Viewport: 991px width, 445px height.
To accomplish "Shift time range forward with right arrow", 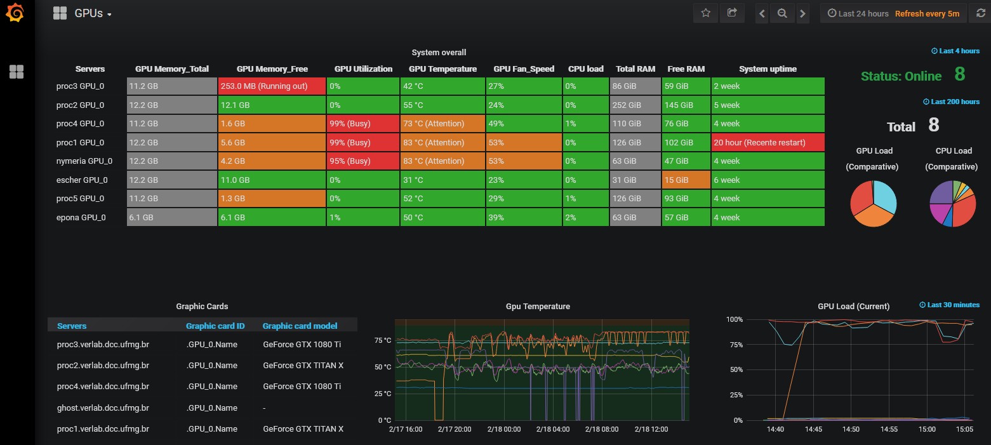I will tap(803, 13).
